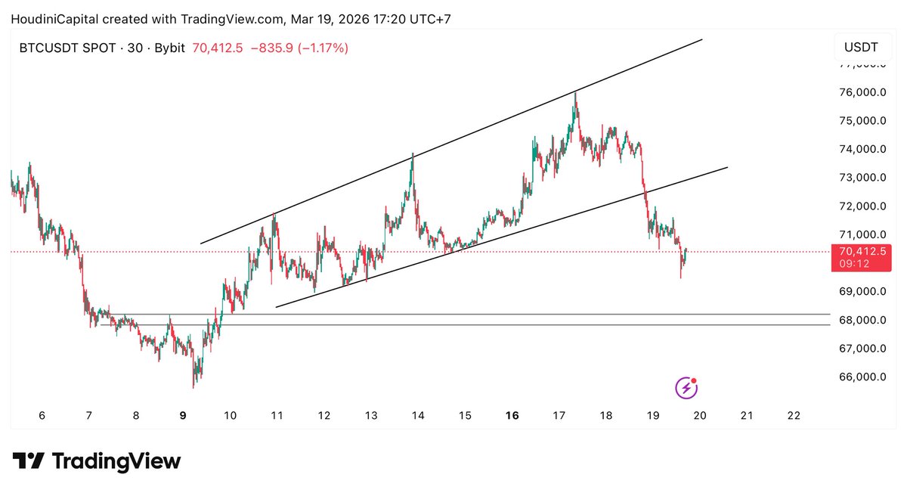Click date label 17 on time axis

(x=559, y=415)
